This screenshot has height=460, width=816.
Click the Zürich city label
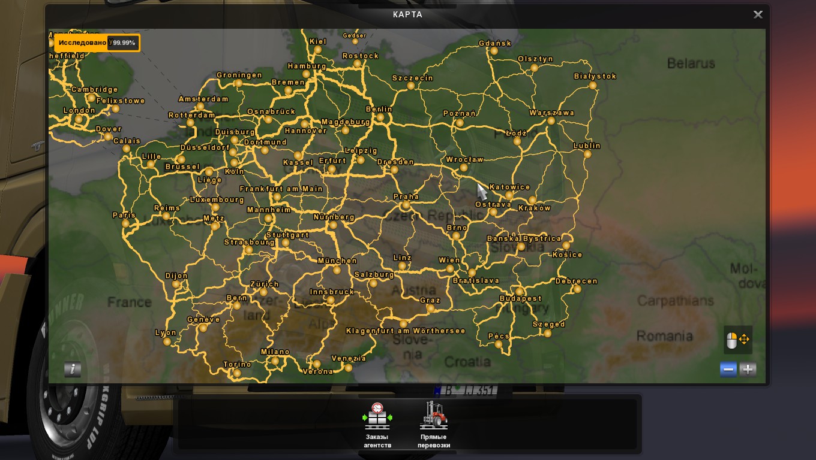(265, 285)
